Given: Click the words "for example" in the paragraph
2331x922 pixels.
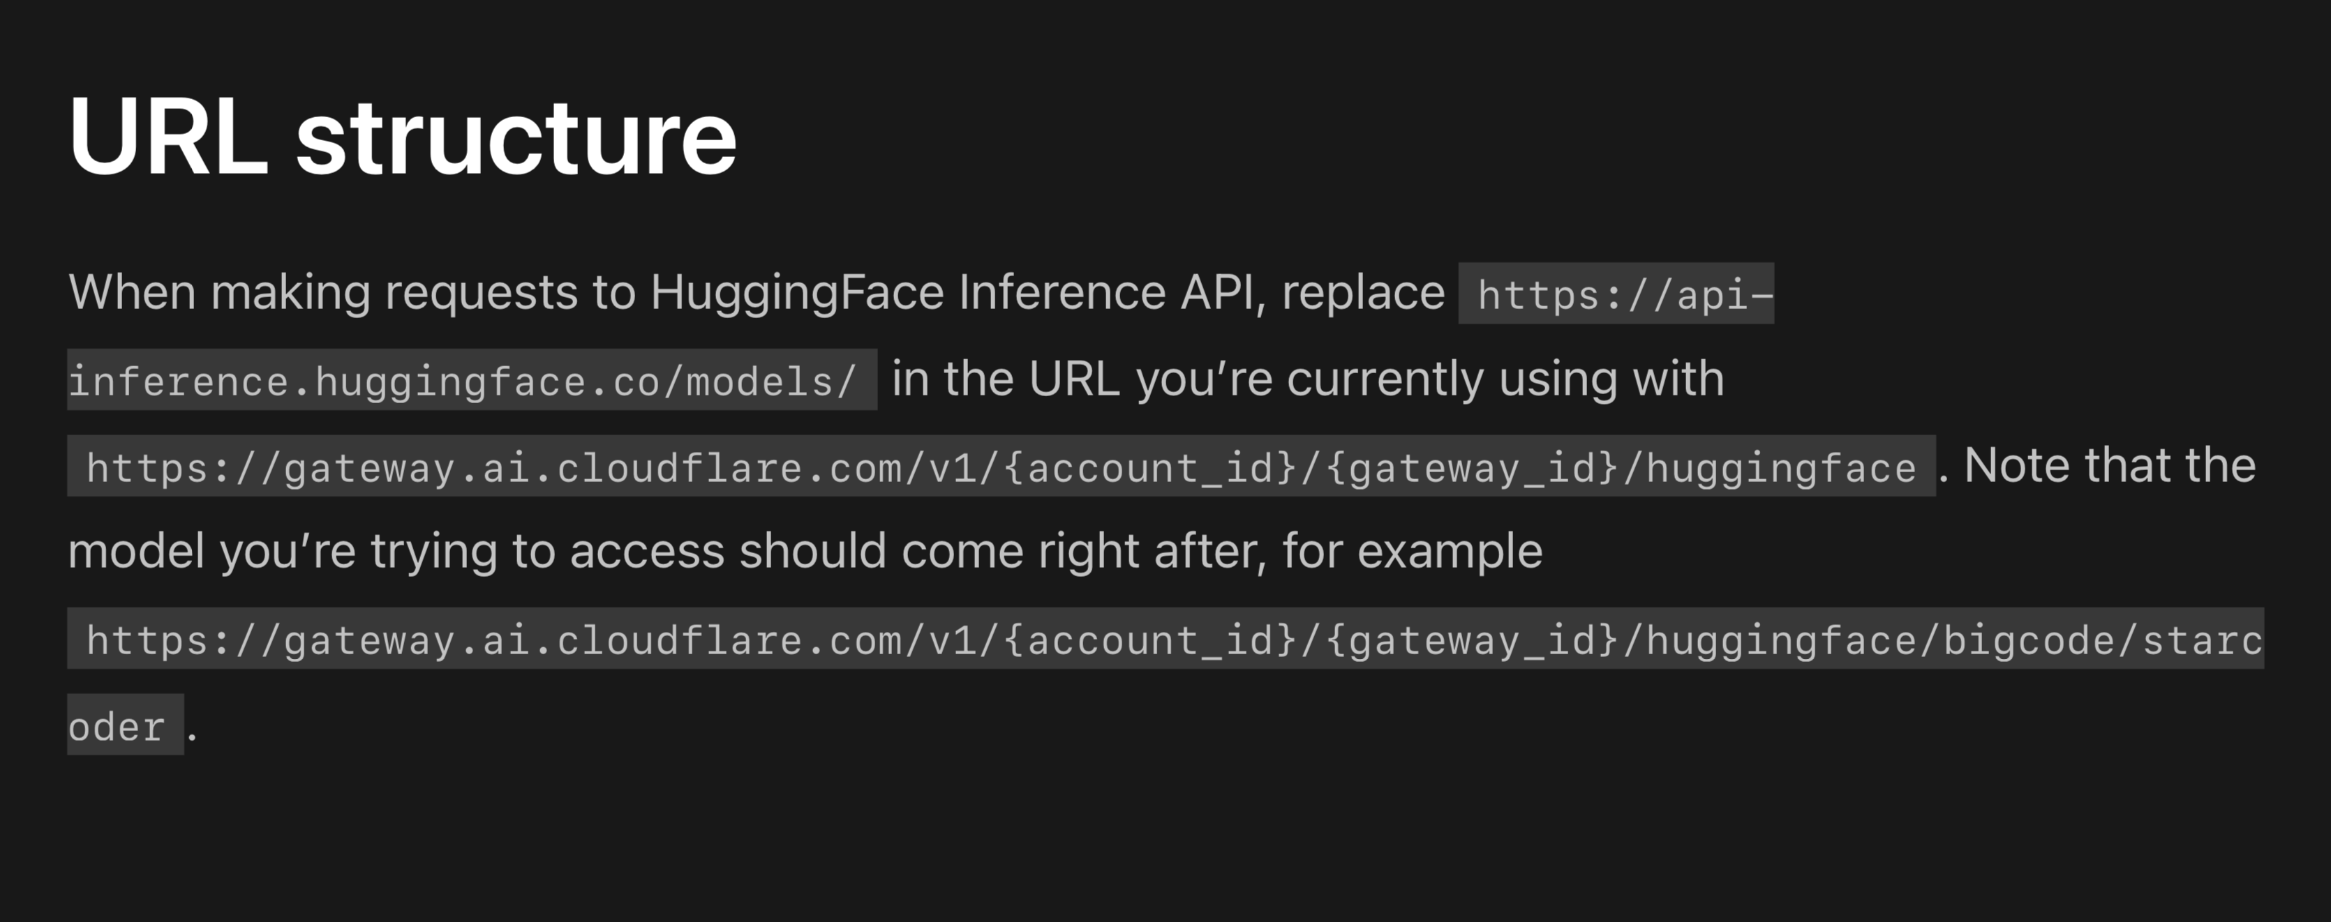Looking at the screenshot, I should tap(1412, 552).
